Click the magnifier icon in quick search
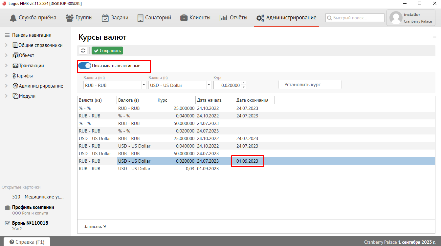 329,18
